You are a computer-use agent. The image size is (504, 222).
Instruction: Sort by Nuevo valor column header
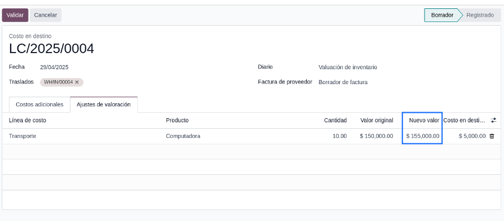pos(424,121)
